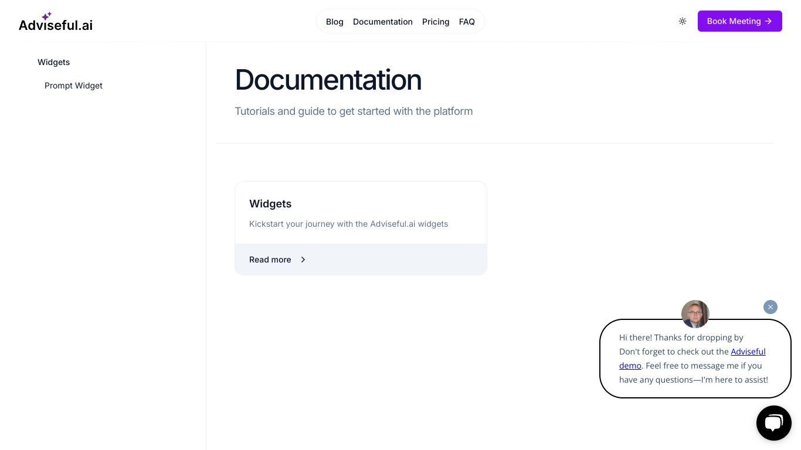Open Prompt Widget in the sidebar

pos(73,86)
